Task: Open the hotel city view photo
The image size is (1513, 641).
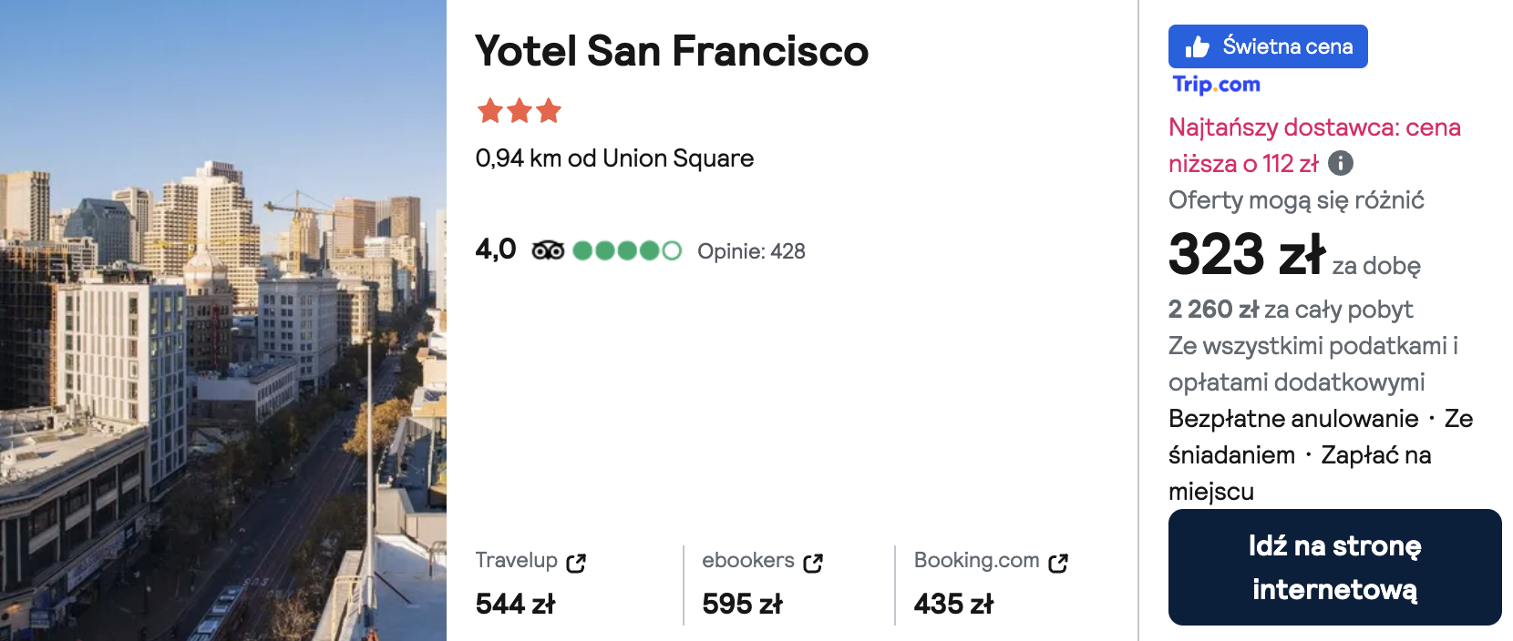Action: point(223,320)
